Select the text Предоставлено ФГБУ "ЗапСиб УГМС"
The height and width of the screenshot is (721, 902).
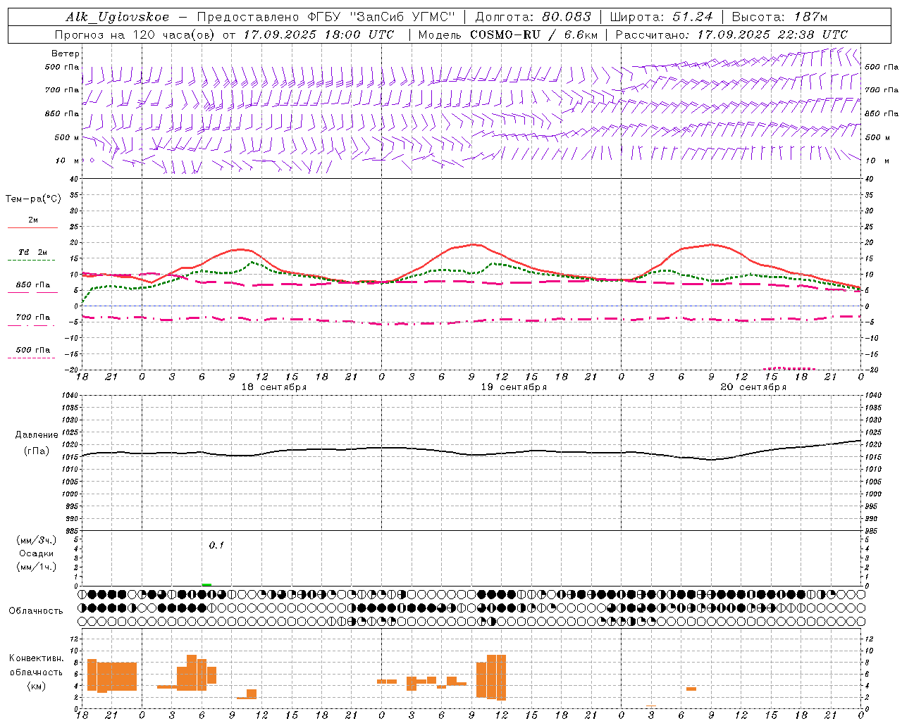326,17
